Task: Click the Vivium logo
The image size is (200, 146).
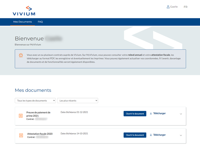Action: click(x=24, y=11)
